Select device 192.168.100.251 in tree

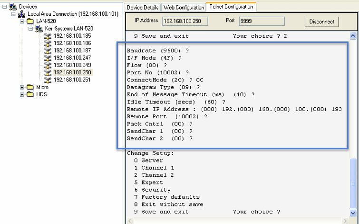[x=72, y=80]
